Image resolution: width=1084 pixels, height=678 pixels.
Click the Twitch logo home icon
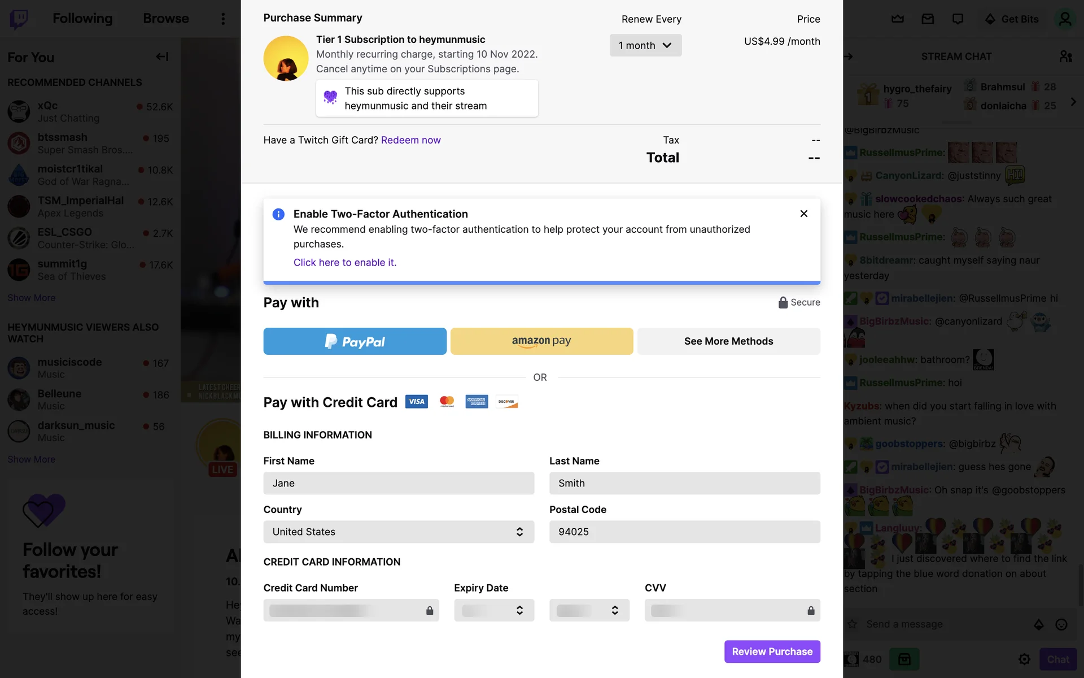(19, 19)
